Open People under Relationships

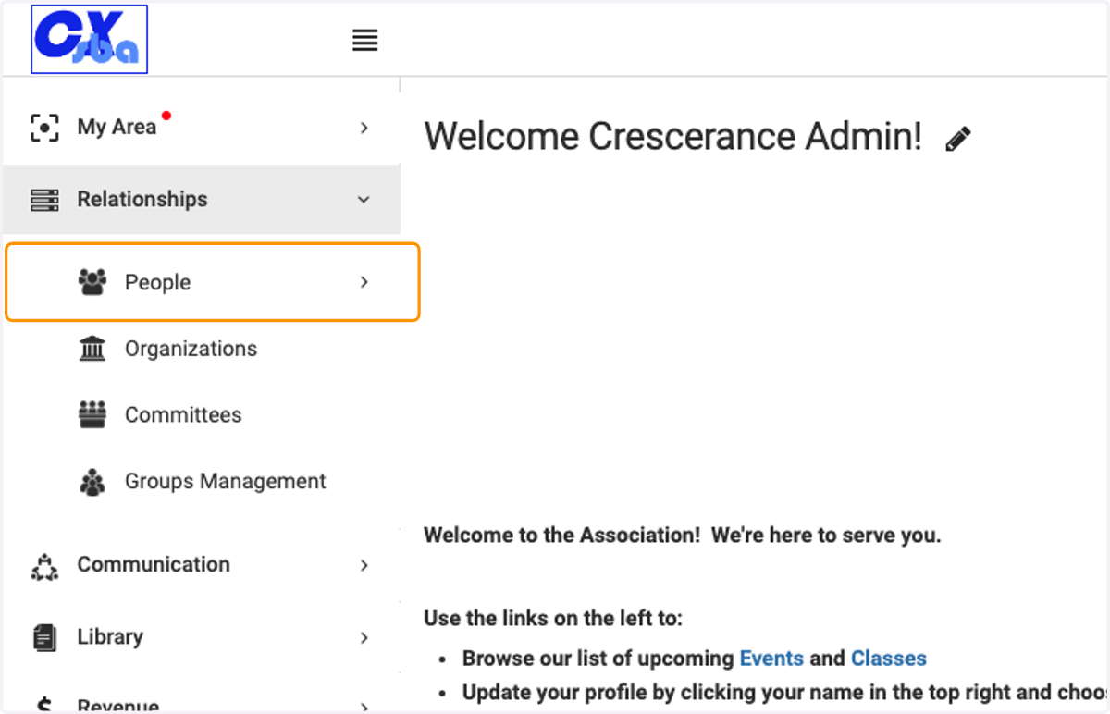coord(213,282)
